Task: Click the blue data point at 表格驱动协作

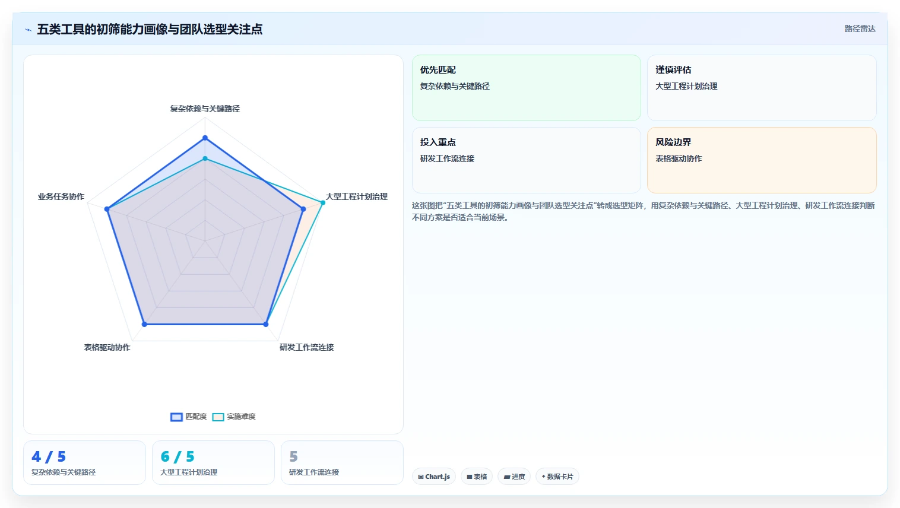Action: click(x=144, y=324)
